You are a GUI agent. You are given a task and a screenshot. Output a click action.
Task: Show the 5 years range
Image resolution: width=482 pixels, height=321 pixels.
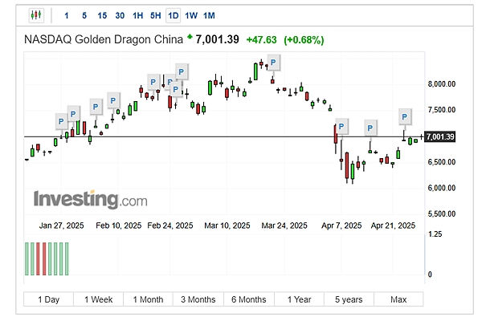pyautogui.click(x=349, y=299)
